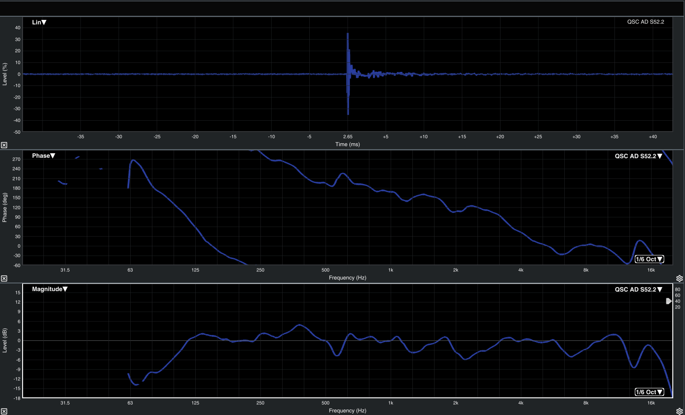Click the 20 value on magnitude range scale
The image size is (685, 415).
(x=677, y=307)
